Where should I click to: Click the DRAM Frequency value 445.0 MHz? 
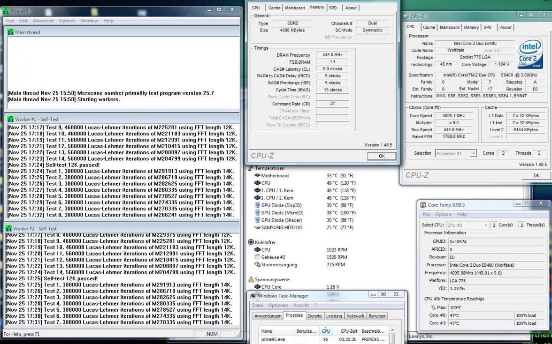[x=332, y=55]
